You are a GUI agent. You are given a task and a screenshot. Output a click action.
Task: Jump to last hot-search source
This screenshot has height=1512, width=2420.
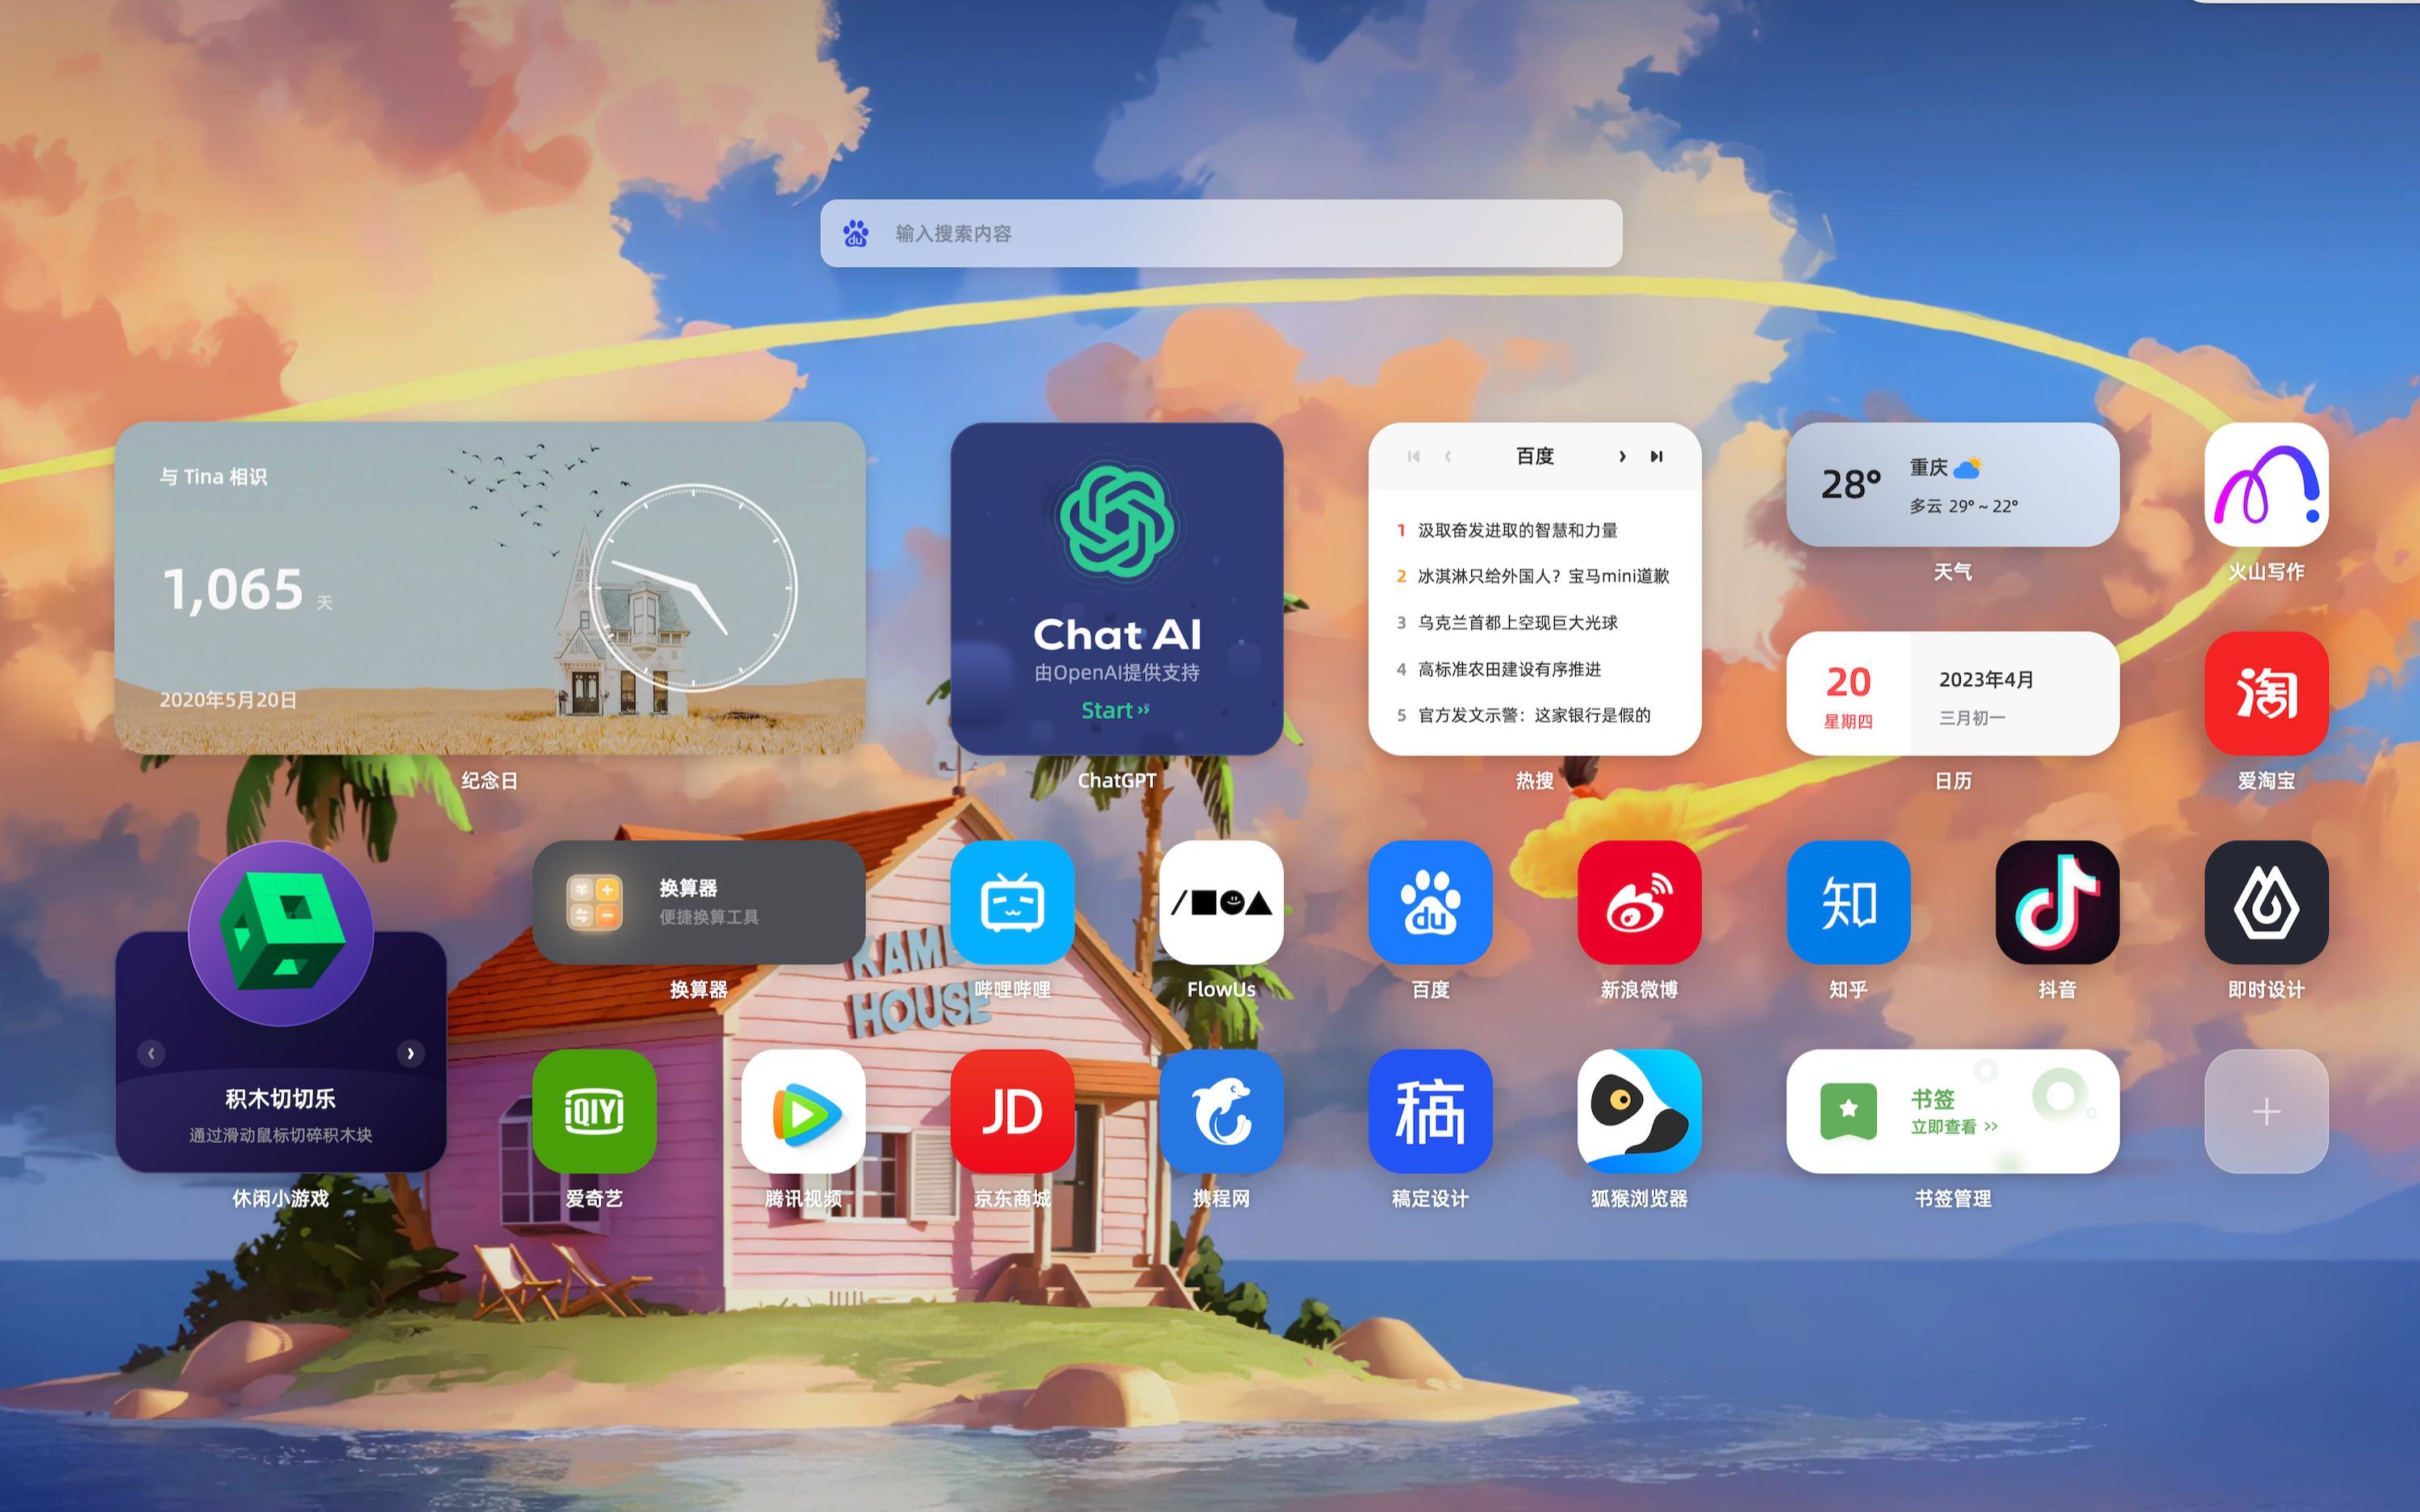[x=1656, y=456]
